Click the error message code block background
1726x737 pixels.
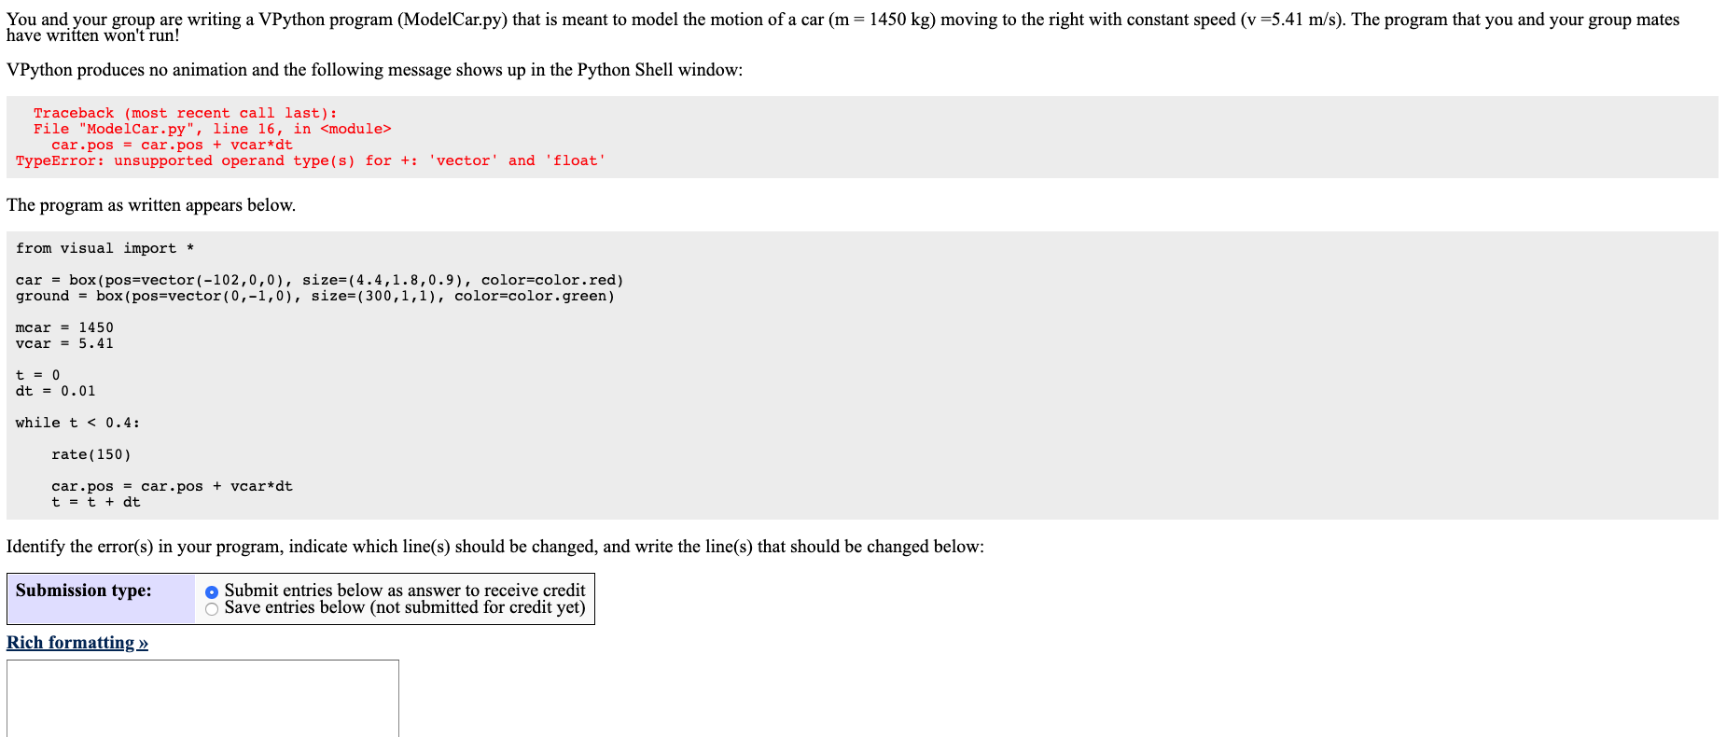[x=840, y=137]
